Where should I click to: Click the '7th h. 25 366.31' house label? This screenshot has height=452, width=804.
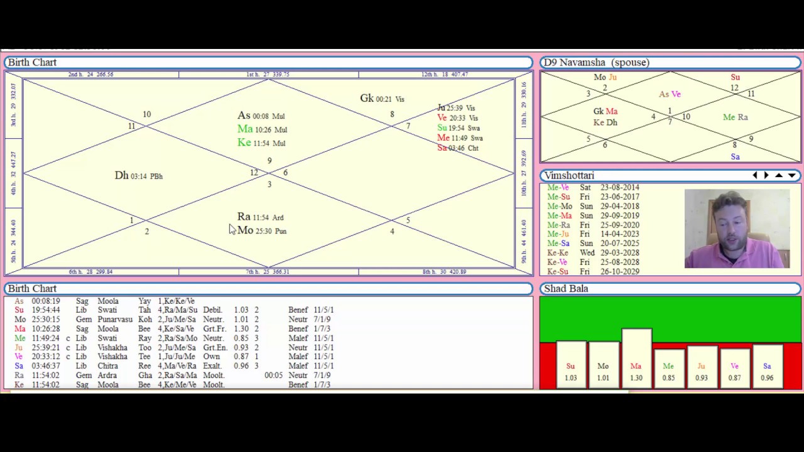268,272
